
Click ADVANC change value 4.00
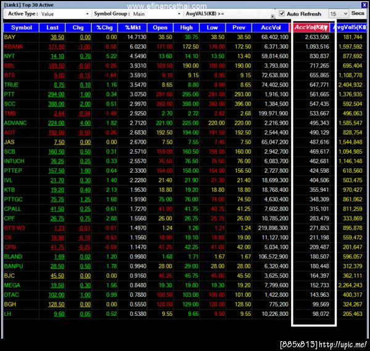coord(85,123)
